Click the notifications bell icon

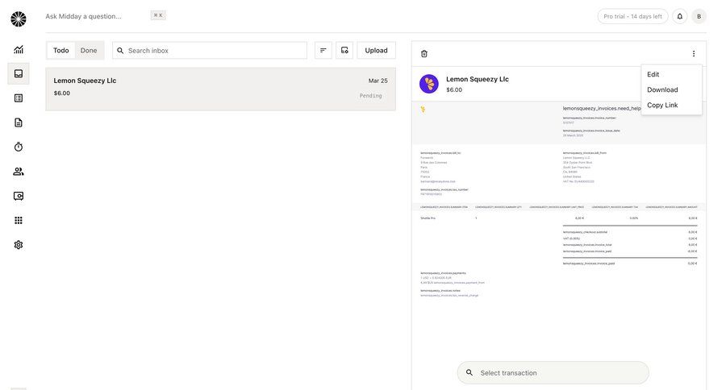coord(680,16)
